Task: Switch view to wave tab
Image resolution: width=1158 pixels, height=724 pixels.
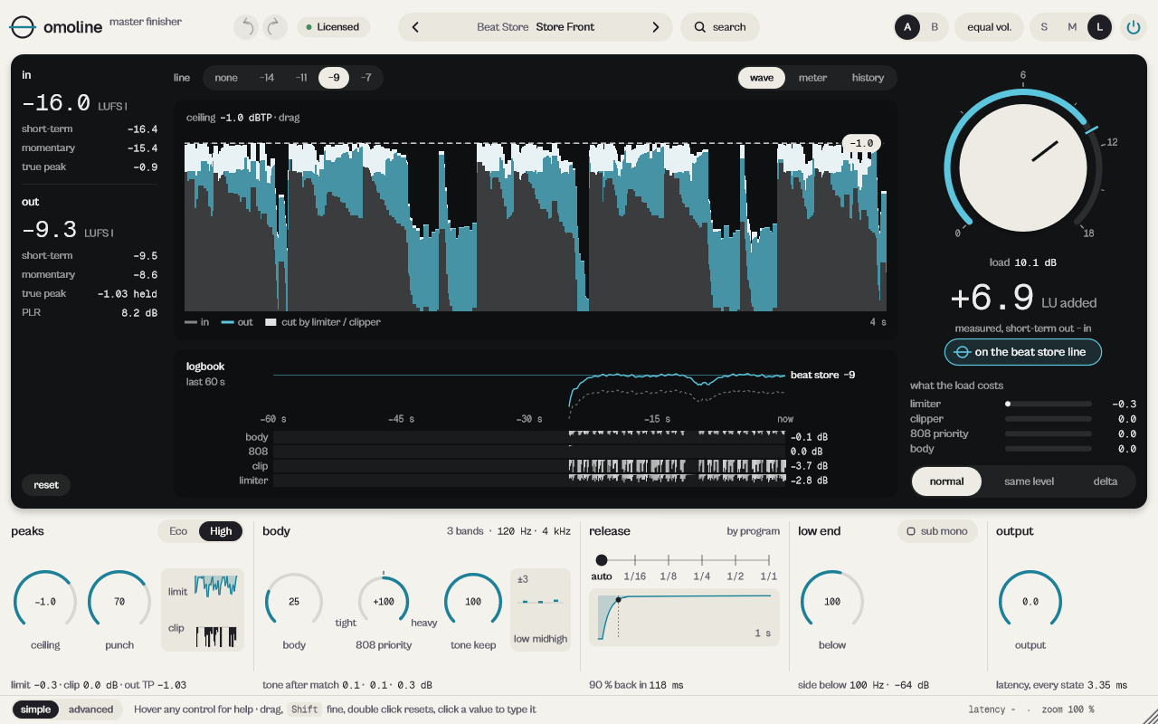Action: [762, 78]
